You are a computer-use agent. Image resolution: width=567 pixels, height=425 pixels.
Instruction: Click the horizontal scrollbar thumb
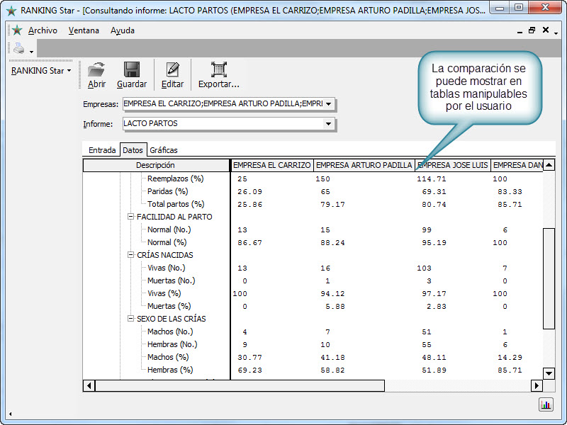[x=240, y=385]
